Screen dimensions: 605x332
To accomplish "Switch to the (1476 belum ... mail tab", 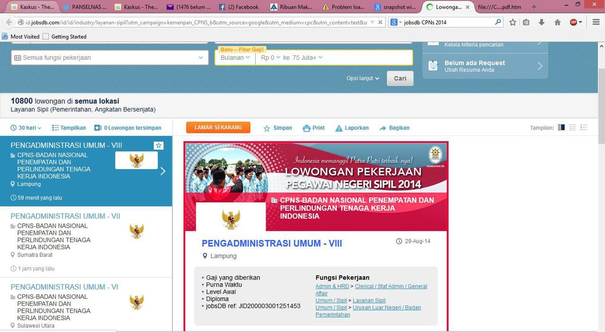I will (188, 7).
